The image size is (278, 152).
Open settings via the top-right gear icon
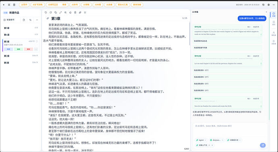coord(269,5)
